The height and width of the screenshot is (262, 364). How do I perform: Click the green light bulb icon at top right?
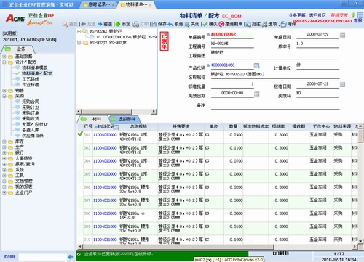pyautogui.click(x=353, y=15)
